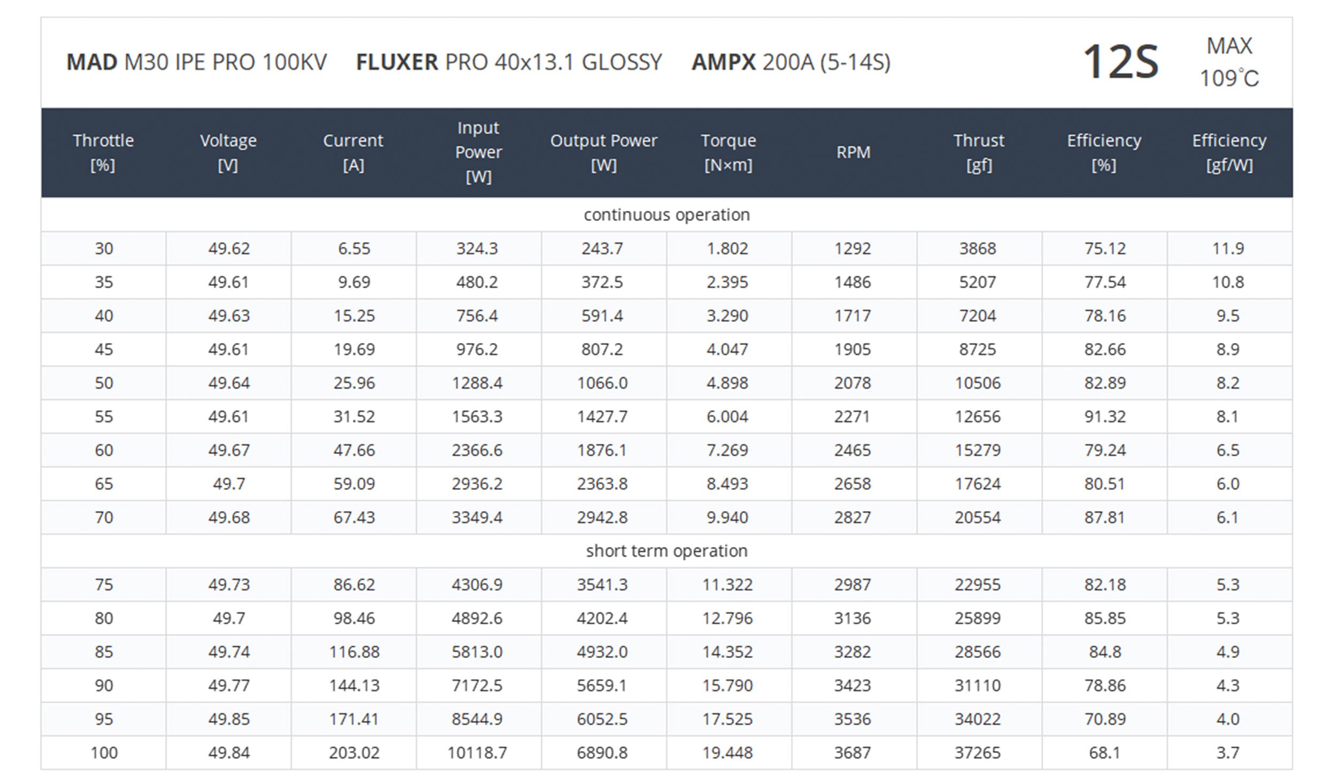Image resolution: width=1337 pixels, height=773 pixels.
Task: Click the Efficiency [gf/W] column header
Action: click(x=1229, y=152)
